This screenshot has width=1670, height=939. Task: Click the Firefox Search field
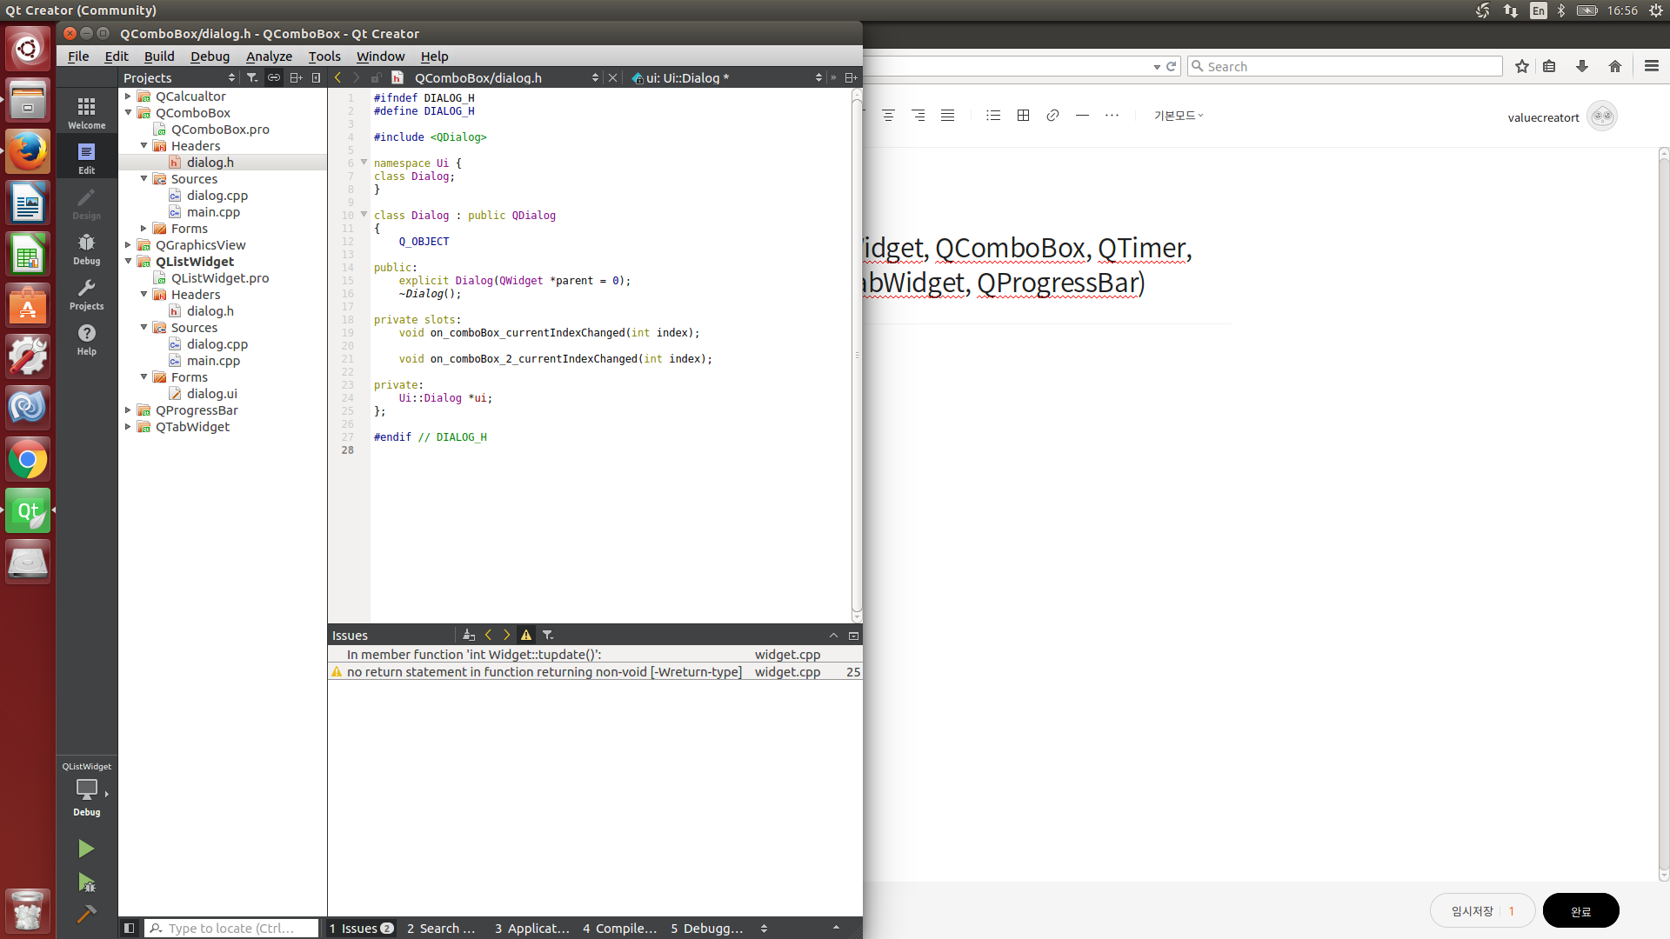click(x=1345, y=66)
